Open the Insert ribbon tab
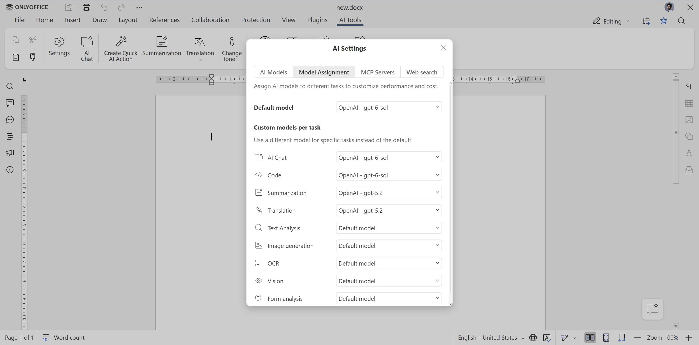The width and height of the screenshot is (699, 345). point(73,20)
